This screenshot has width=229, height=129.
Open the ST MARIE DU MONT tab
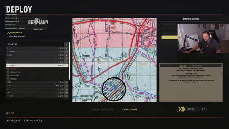(196, 65)
